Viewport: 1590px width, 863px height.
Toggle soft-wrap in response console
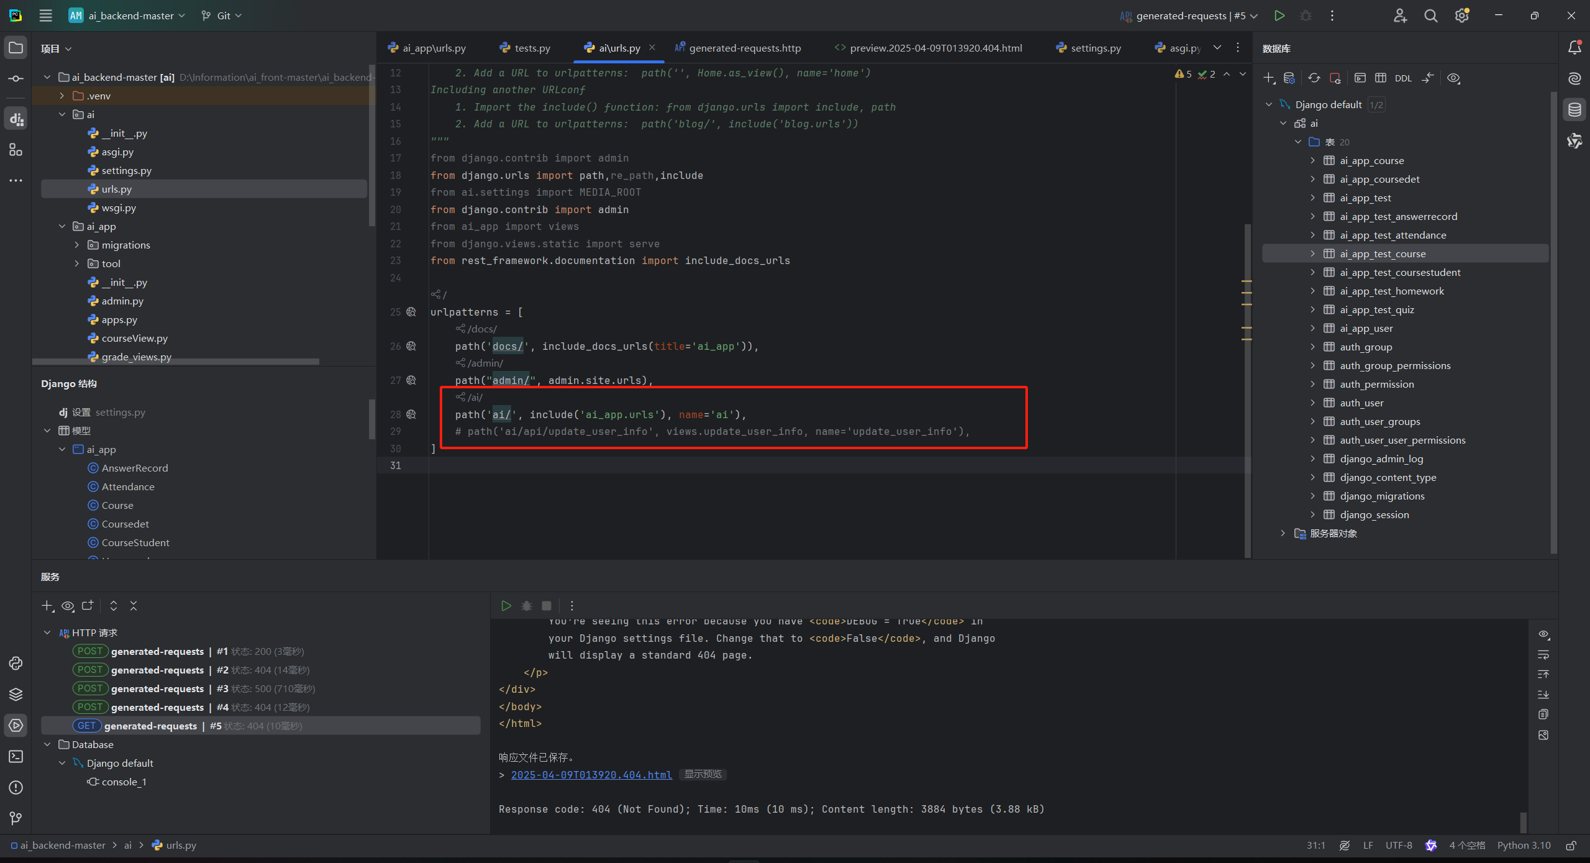[x=1543, y=655]
